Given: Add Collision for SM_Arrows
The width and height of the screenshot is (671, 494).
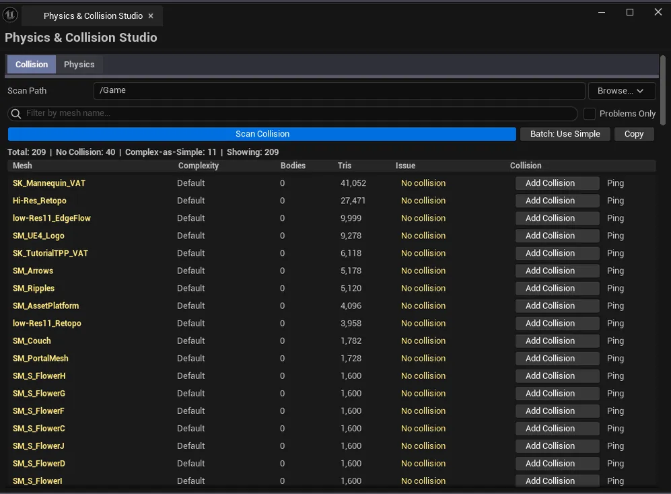Looking at the screenshot, I should [557, 271].
